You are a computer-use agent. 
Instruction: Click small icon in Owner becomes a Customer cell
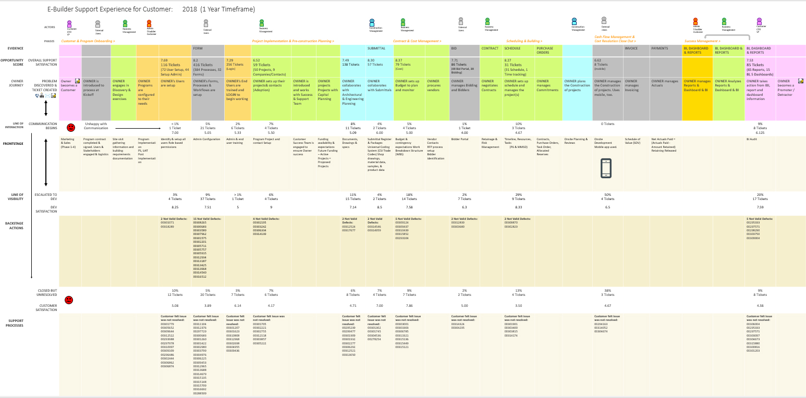(x=77, y=81)
